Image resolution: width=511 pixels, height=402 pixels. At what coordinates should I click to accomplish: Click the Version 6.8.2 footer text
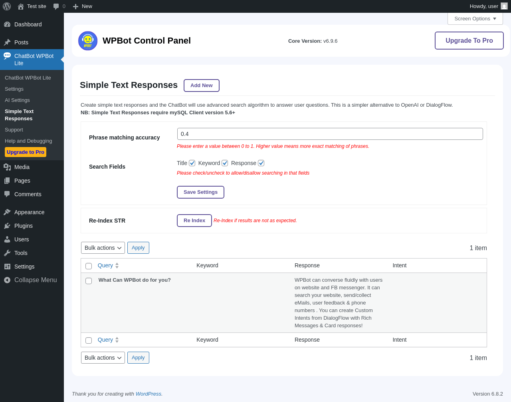pos(488,394)
